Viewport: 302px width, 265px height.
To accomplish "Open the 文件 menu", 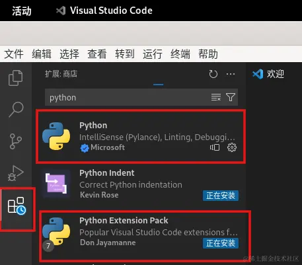I will (14, 54).
